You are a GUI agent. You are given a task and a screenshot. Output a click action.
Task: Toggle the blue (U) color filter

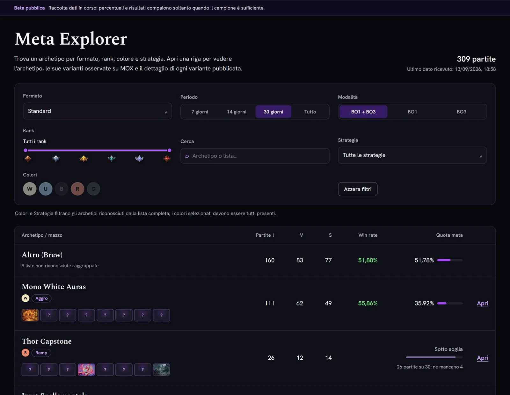click(46, 189)
